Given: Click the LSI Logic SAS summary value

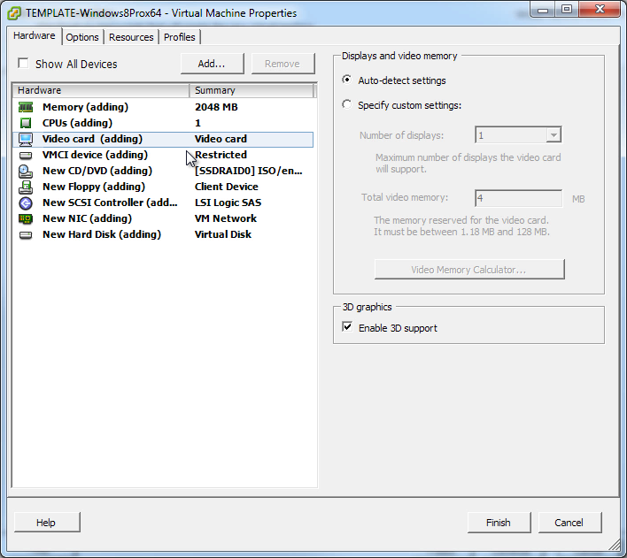Looking at the screenshot, I should click(228, 203).
